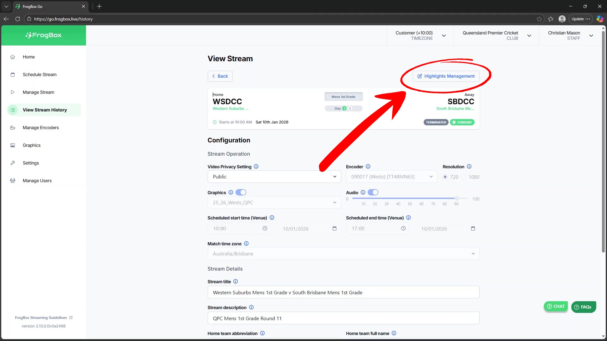Select the 1080 resolution radio button
This screenshot has height=341, width=607.
(x=463, y=177)
